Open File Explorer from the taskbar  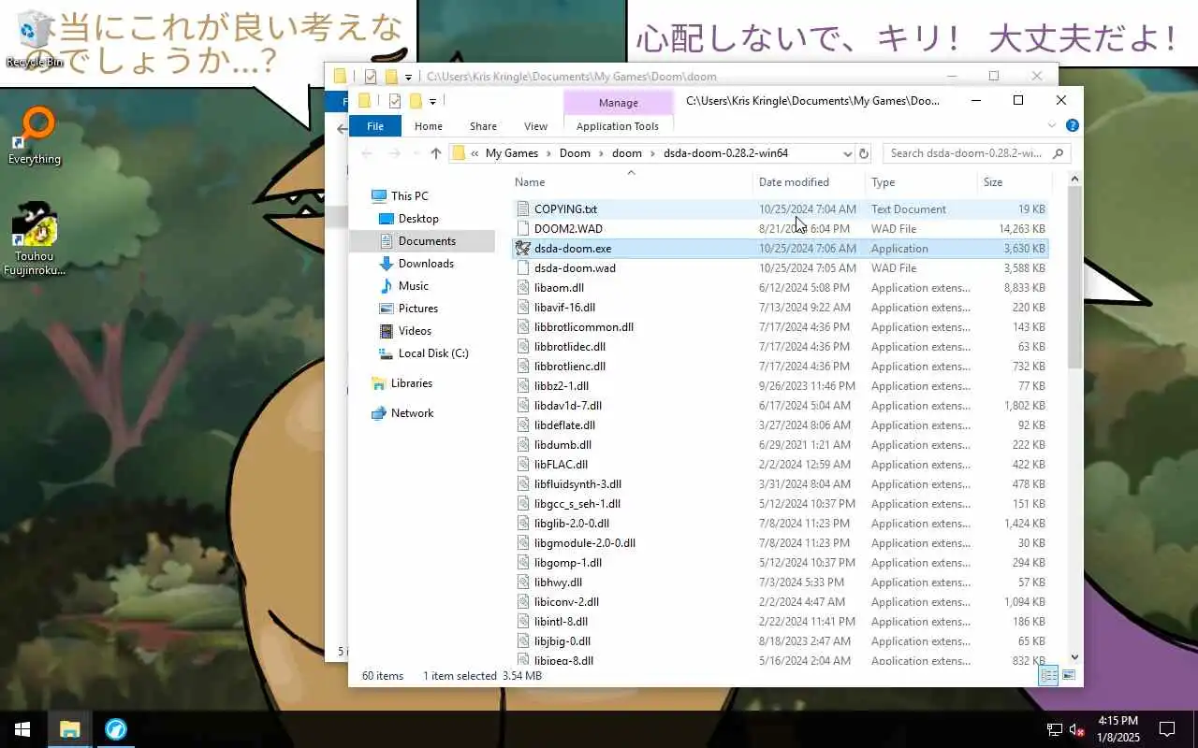tap(70, 729)
